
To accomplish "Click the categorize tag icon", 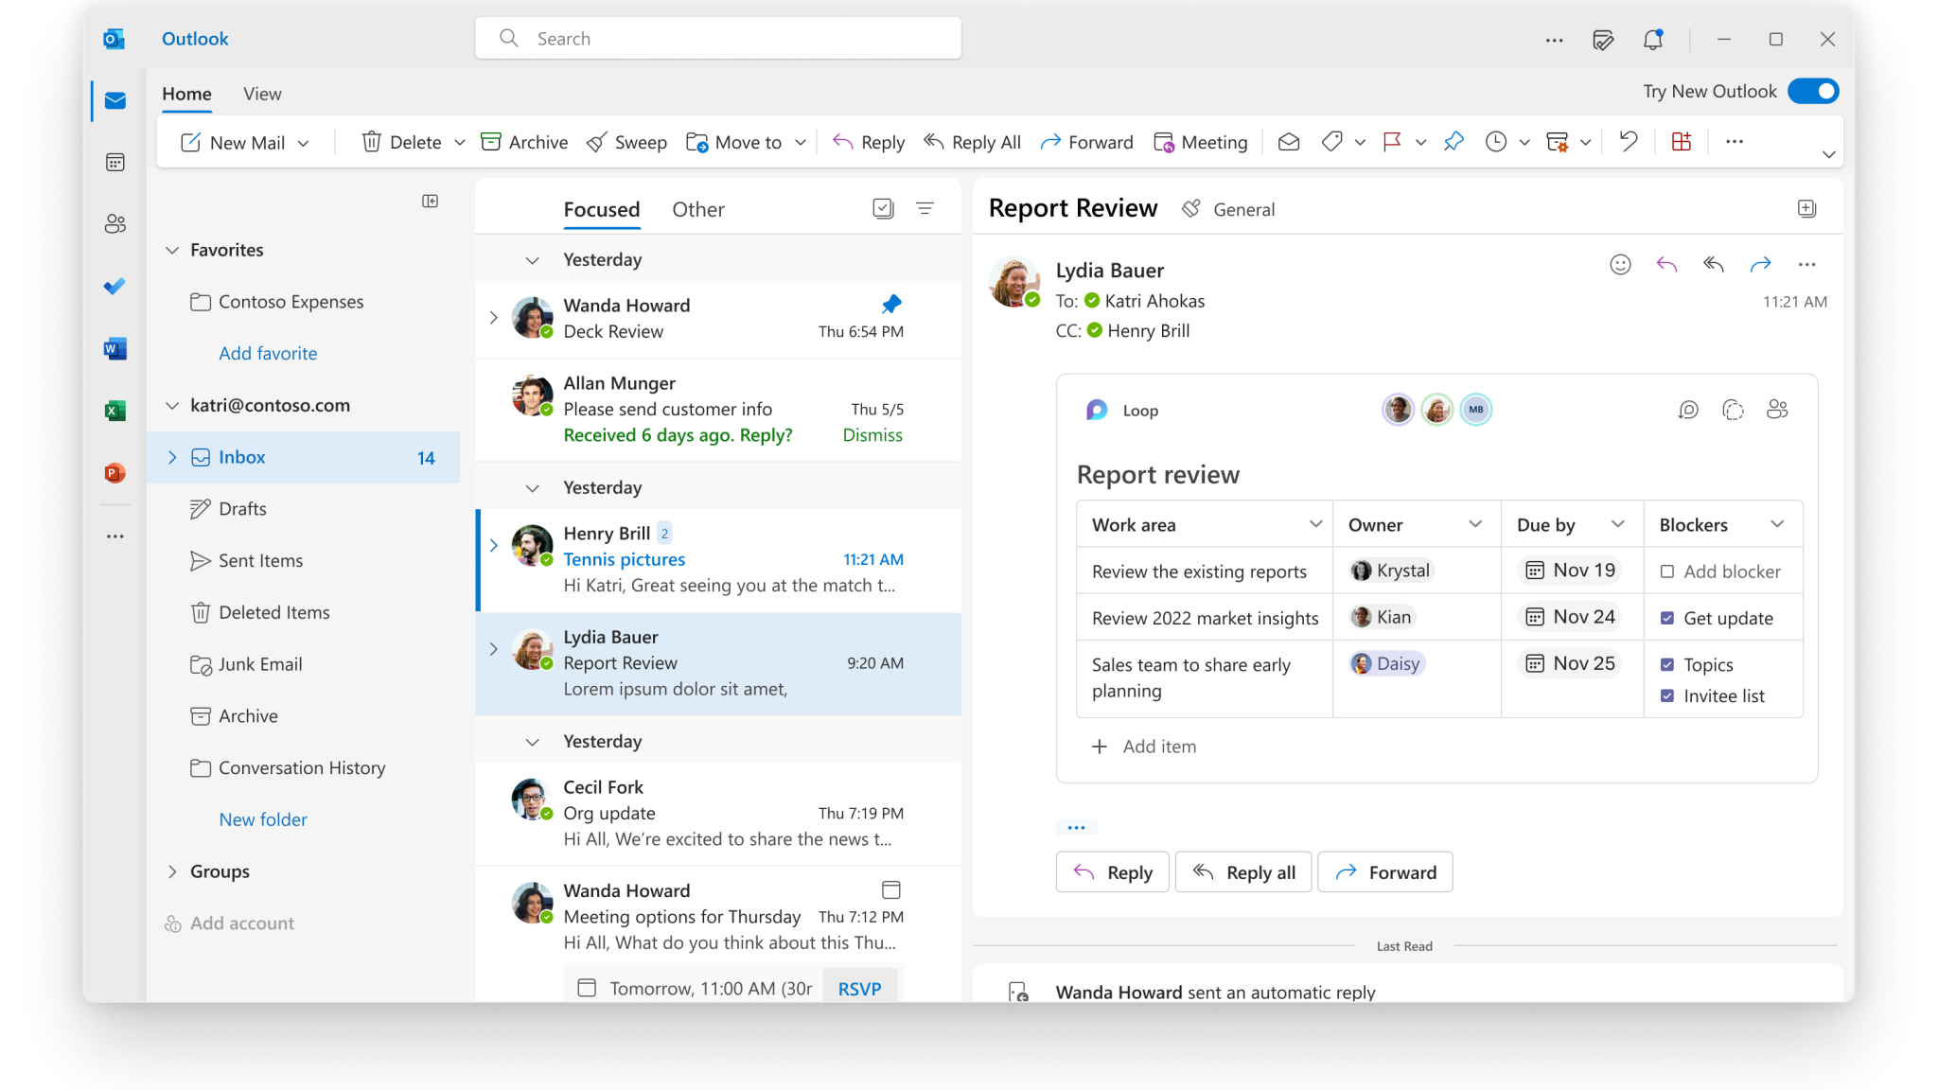I will [1331, 142].
